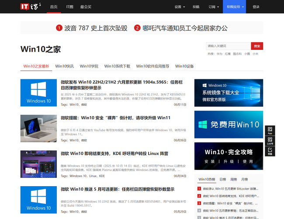Click the red 搜索 button
This screenshot has height=219, width=284.
click(257, 46)
